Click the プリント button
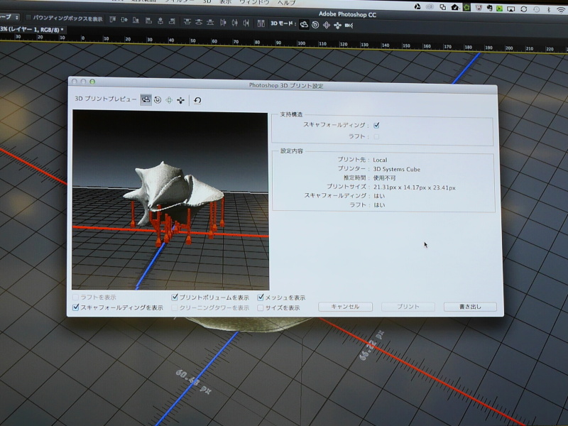 408,307
